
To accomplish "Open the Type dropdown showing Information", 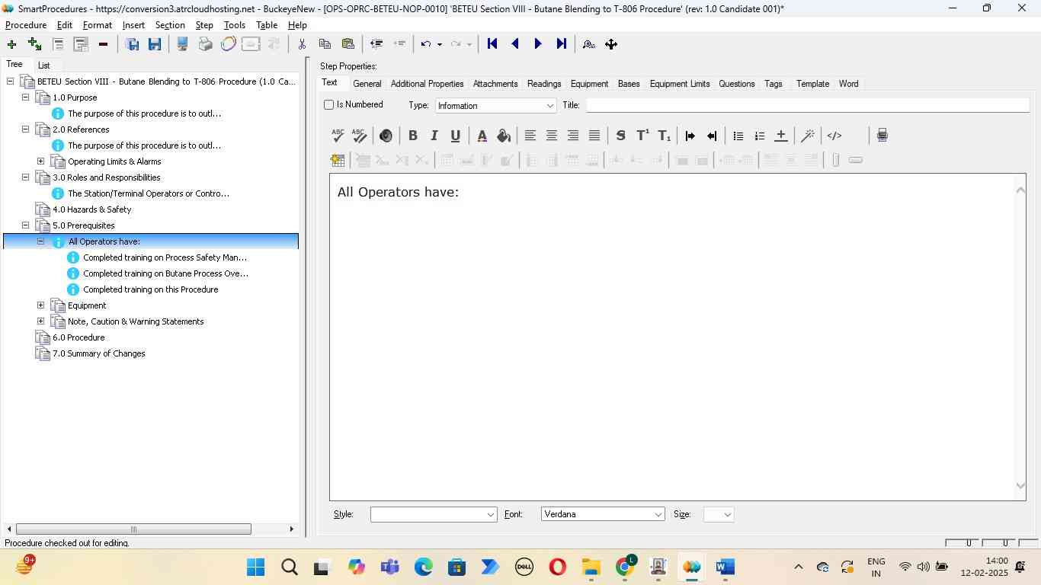I will click(495, 106).
